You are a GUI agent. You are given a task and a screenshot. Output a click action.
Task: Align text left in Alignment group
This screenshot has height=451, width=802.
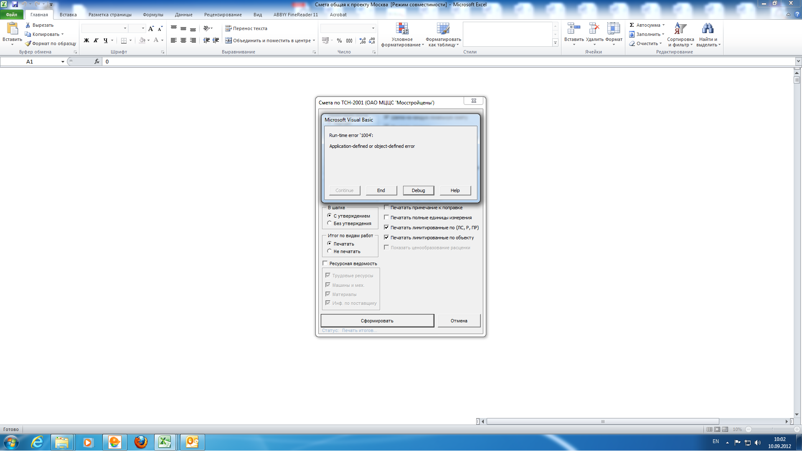tap(174, 41)
